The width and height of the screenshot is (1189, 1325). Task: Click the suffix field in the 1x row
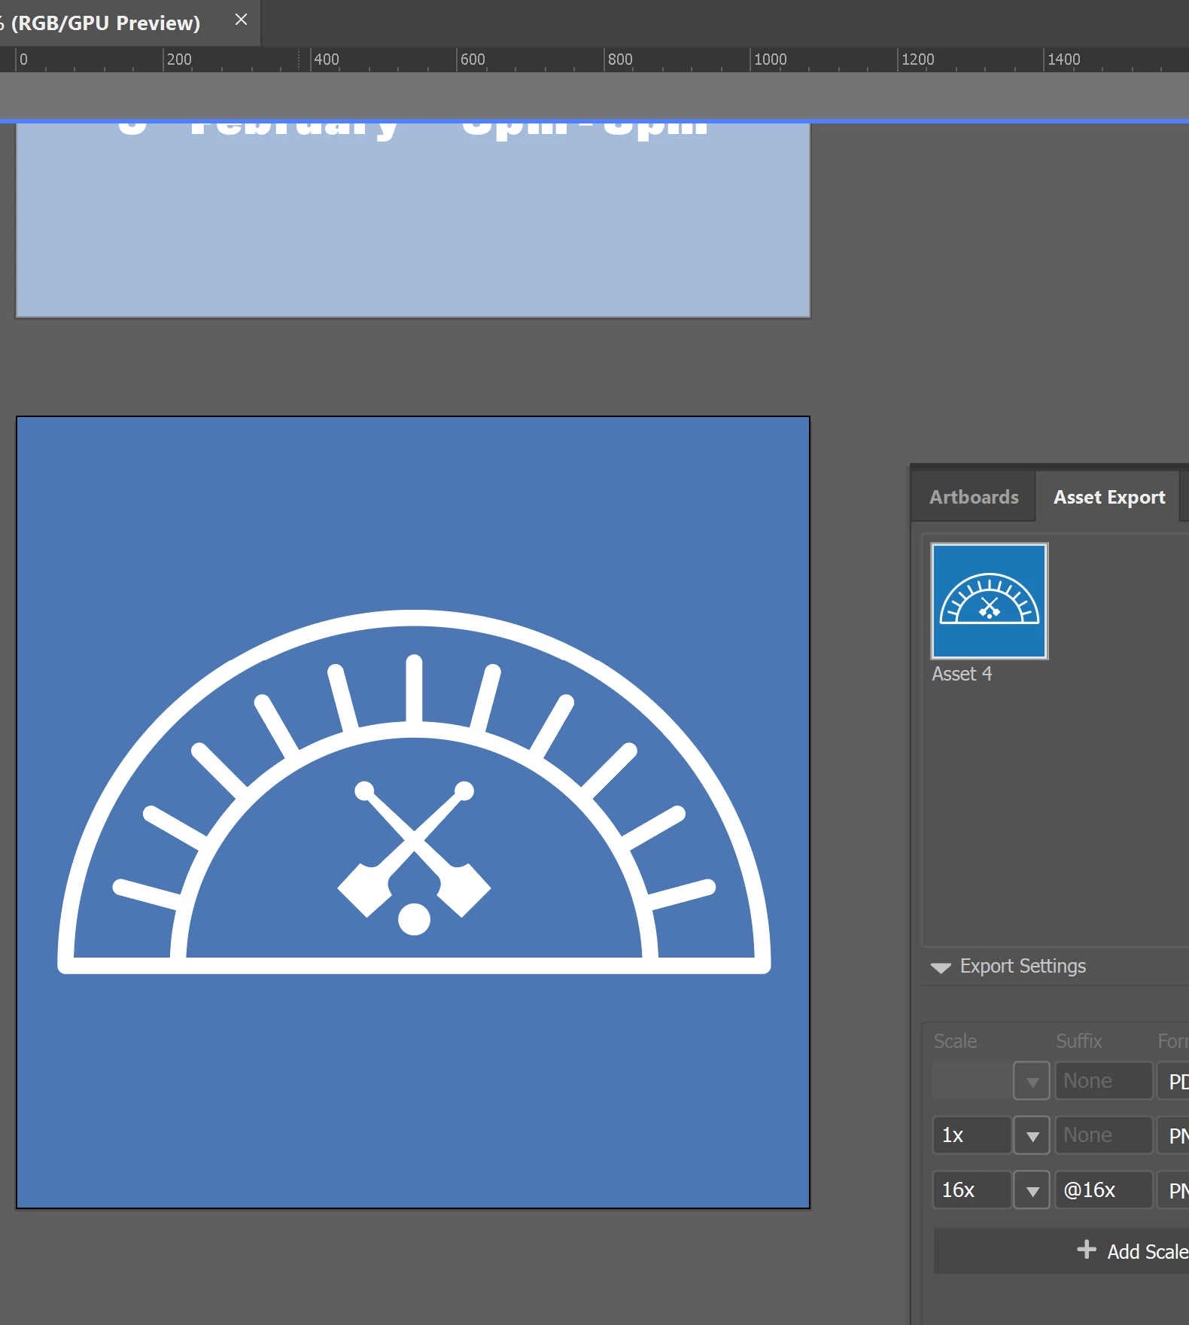[1103, 1135]
